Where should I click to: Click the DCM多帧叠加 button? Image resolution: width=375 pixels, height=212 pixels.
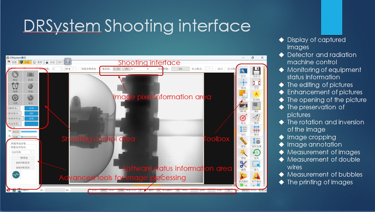(x=23, y=167)
